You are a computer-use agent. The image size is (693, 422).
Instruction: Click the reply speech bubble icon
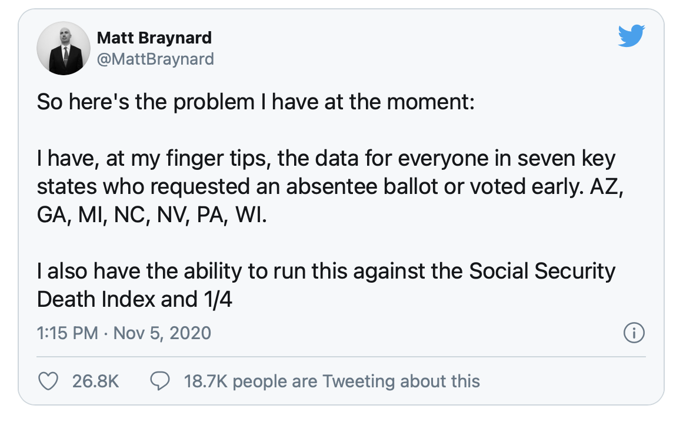(159, 381)
